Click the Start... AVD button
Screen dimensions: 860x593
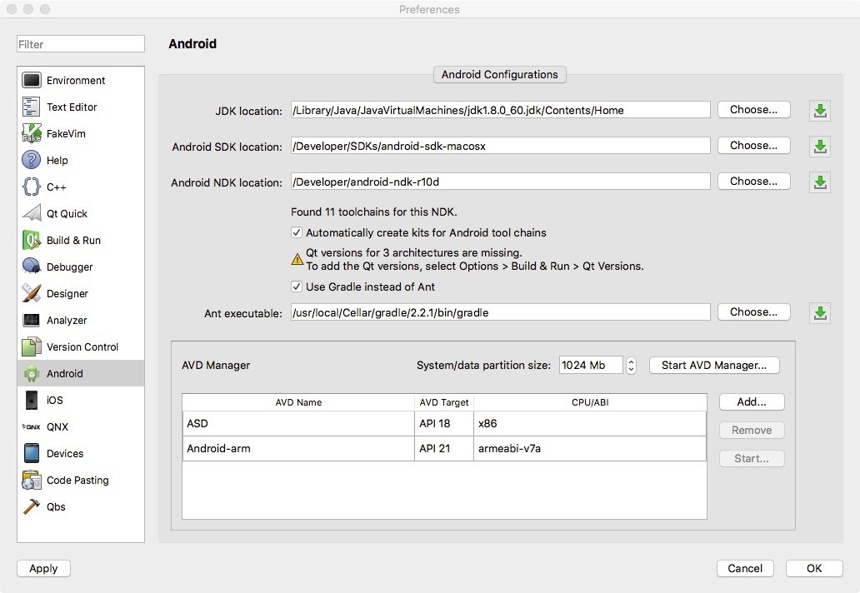pyautogui.click(x=752, y=458)
